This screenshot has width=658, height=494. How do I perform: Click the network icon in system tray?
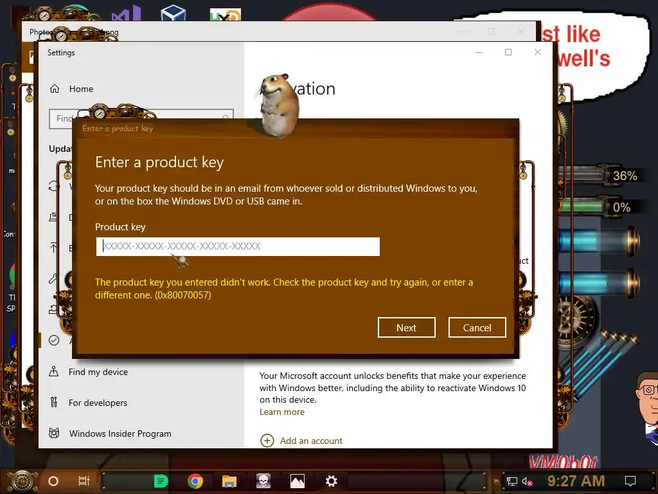512,481
